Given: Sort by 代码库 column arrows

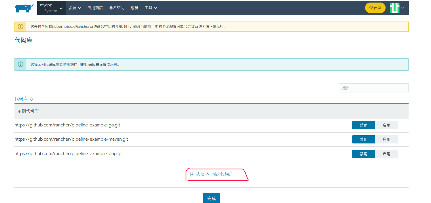Looking at the screenshot, I should [x=32, y=99].
